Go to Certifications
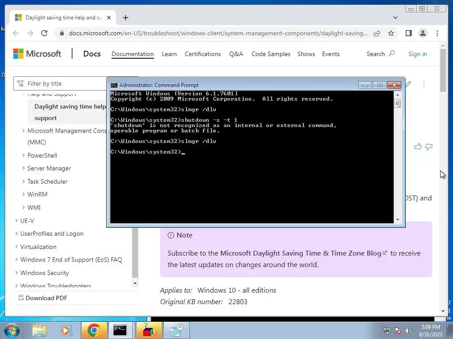Viewport: 453px width, 339px height. [x=203, y=54]
